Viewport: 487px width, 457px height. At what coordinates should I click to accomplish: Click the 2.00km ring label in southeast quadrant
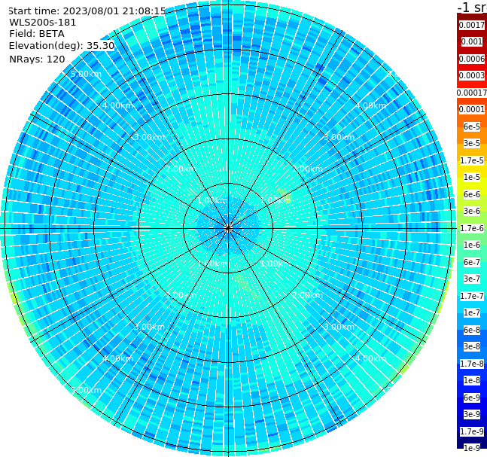pos(308,295)
